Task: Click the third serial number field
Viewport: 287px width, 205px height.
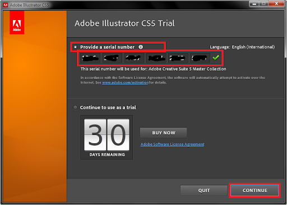Action: pyautogui.click(x=134, y=58)
